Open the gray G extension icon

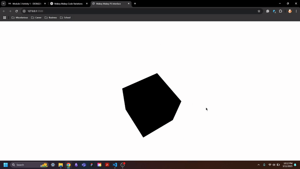(268, 11)
